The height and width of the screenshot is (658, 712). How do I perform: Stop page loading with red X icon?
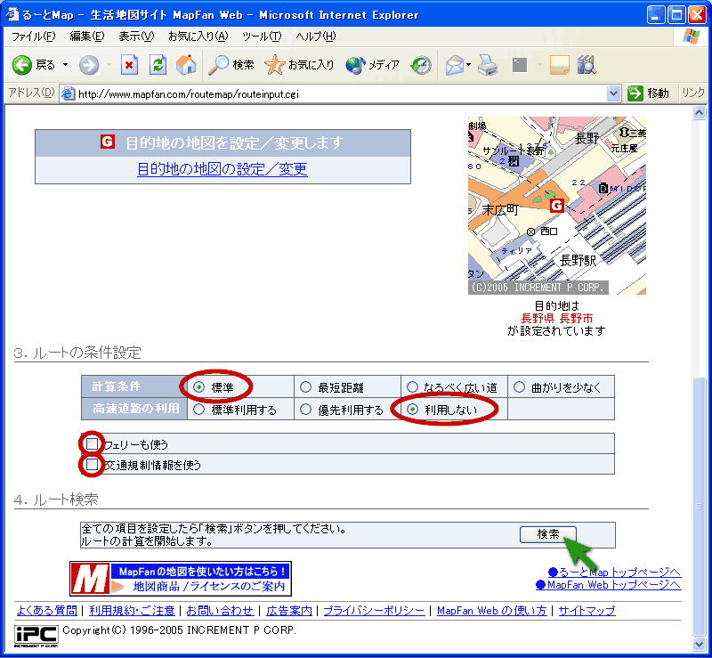tap(129, 65)
